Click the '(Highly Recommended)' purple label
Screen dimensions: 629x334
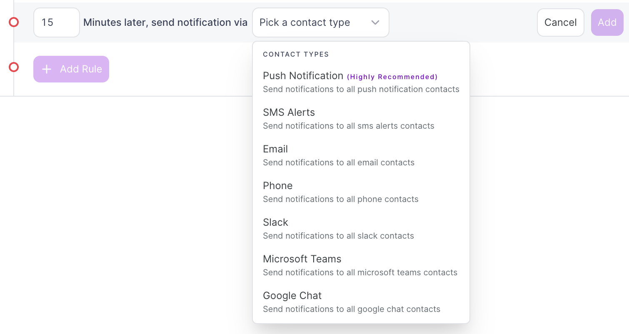[x=392, y=77]
